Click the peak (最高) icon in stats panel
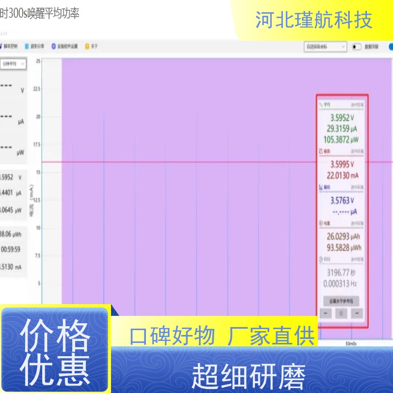The image size is (393, 393). (x=321, y=151)
